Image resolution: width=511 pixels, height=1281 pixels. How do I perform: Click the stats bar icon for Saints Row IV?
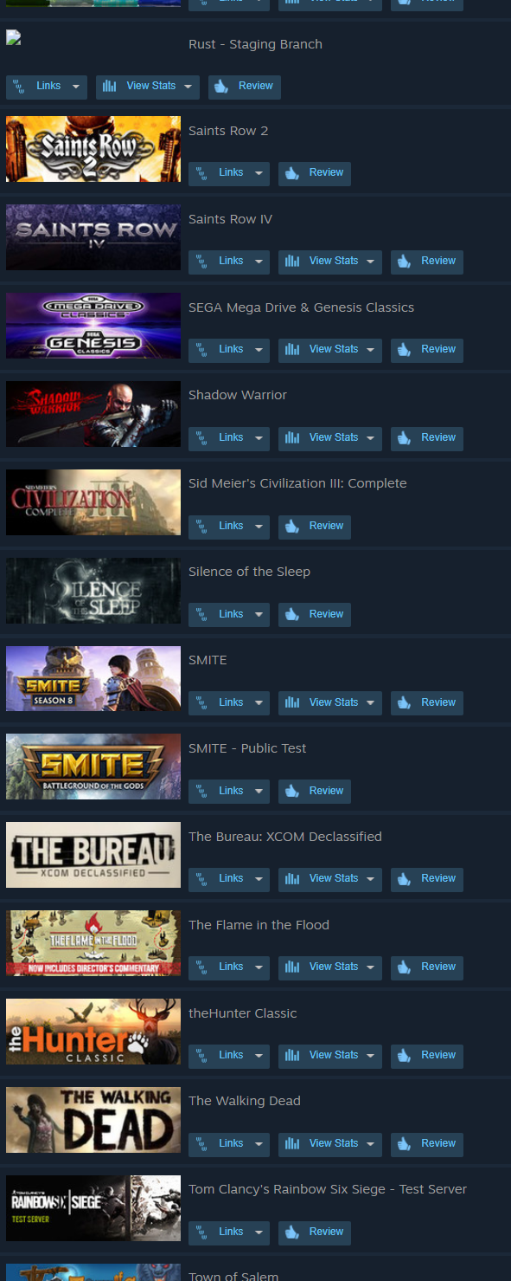coord(292,262)
